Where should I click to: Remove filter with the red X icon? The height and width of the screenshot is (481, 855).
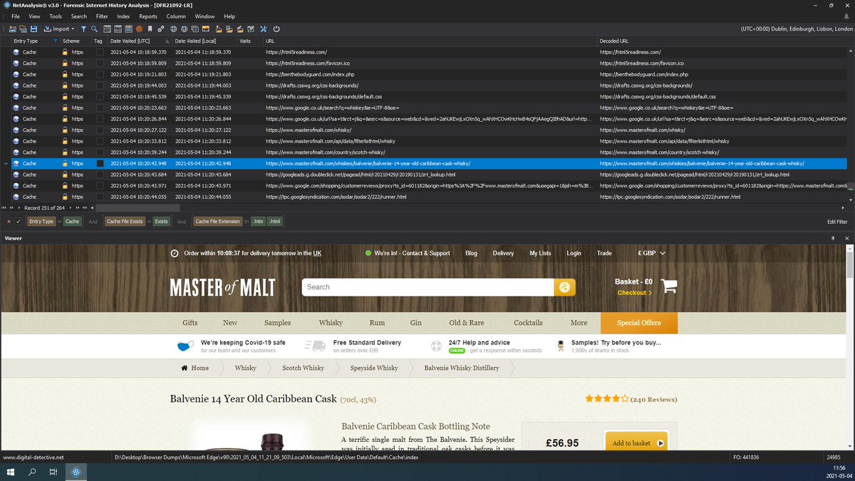(9, 222)
